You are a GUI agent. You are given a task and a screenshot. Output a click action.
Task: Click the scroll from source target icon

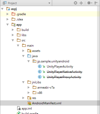(76, 3)
